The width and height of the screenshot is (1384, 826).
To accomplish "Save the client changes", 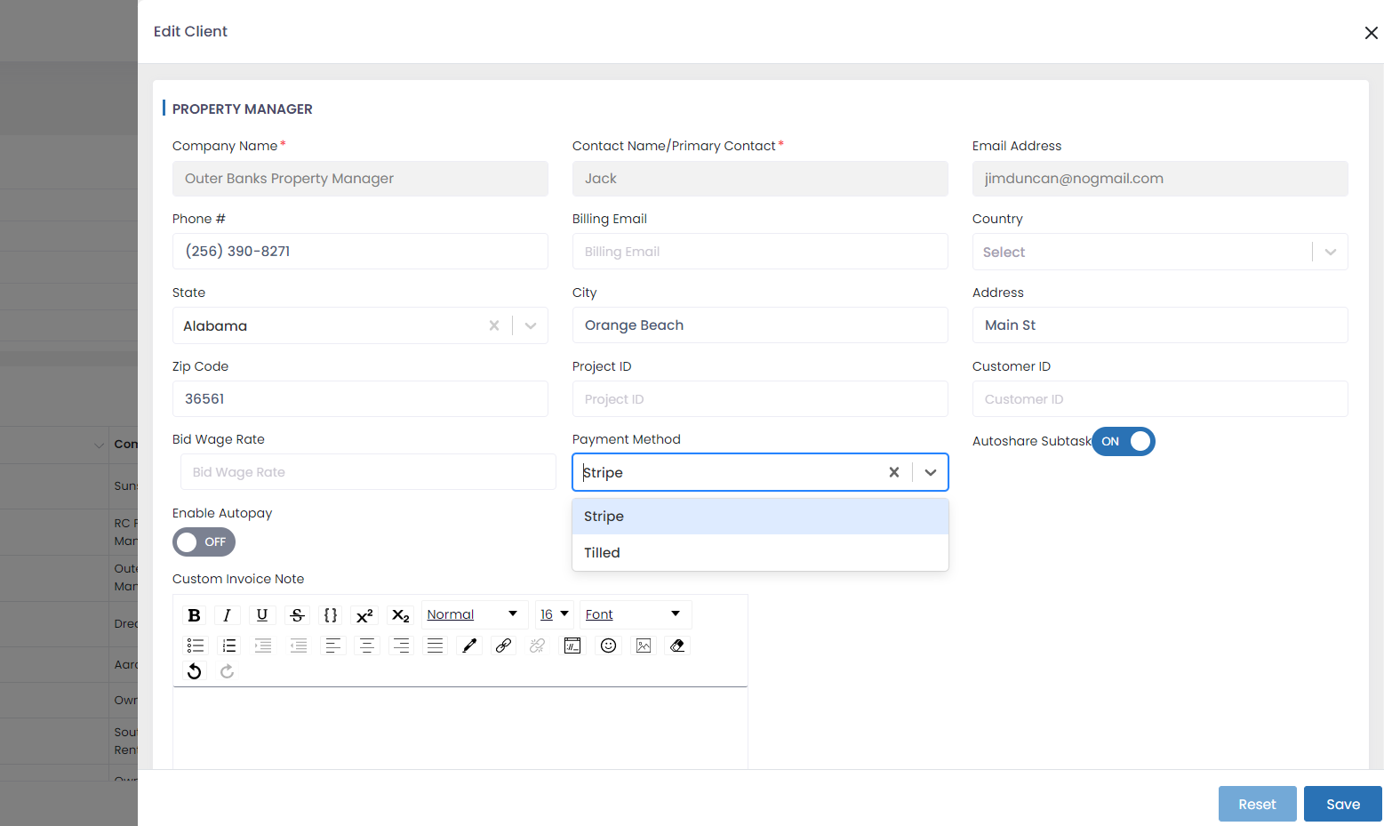I will click(x=1342, y=803).
